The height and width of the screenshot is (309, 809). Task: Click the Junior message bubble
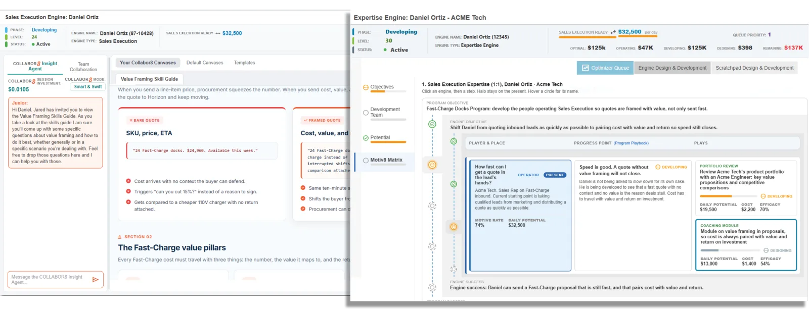[x=56, y=132]
